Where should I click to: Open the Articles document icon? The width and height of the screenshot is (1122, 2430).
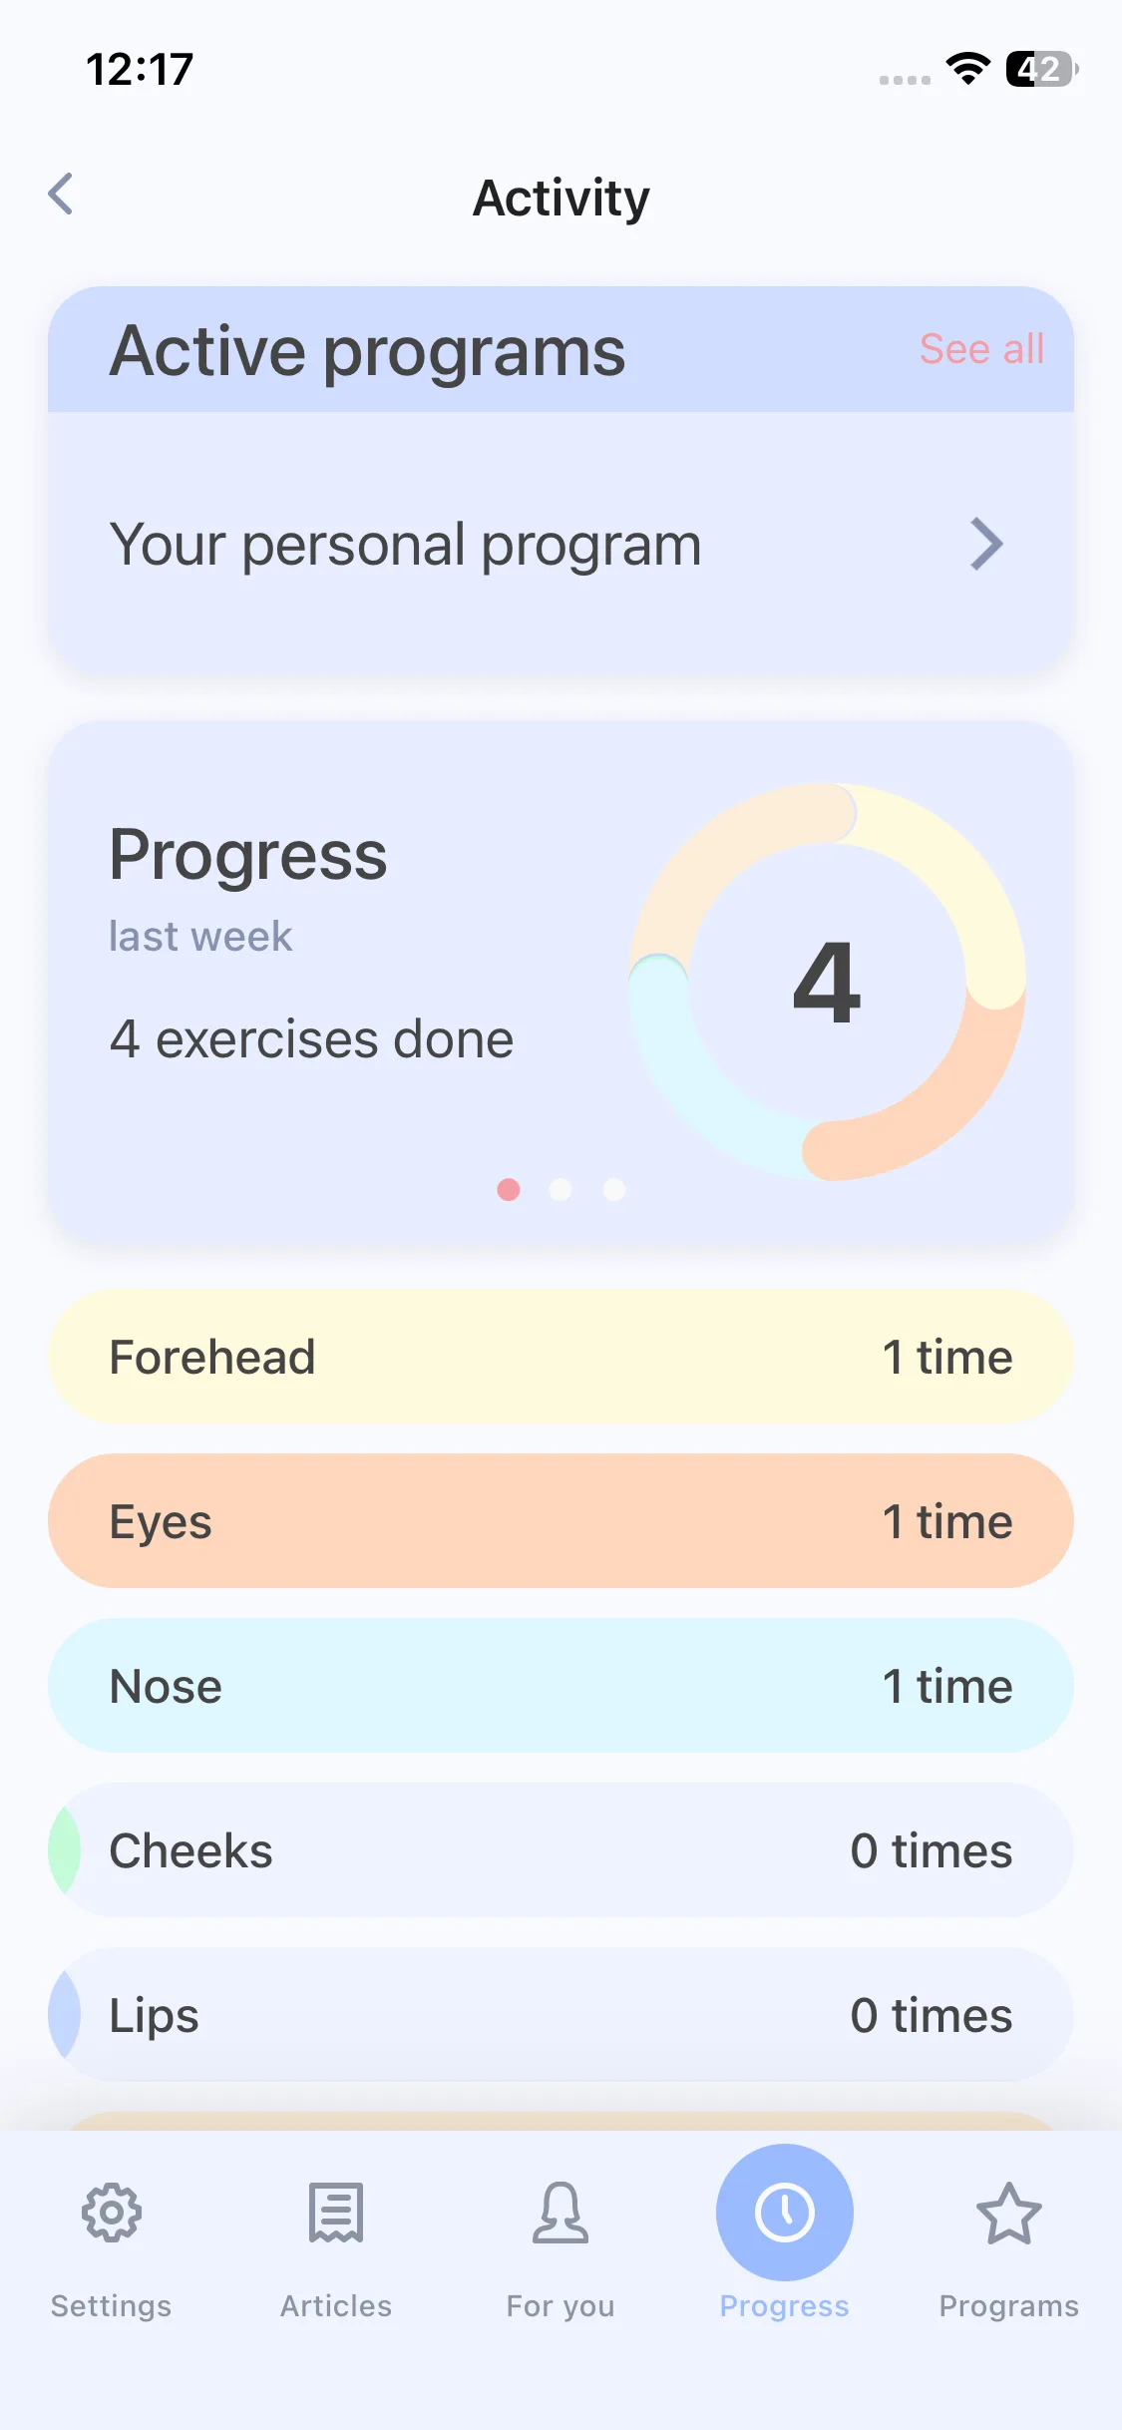336,2213
